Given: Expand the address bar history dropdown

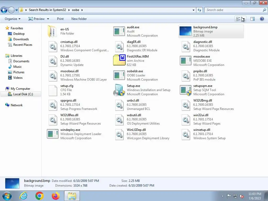Looking at the screenshot, I should point(193,10).
